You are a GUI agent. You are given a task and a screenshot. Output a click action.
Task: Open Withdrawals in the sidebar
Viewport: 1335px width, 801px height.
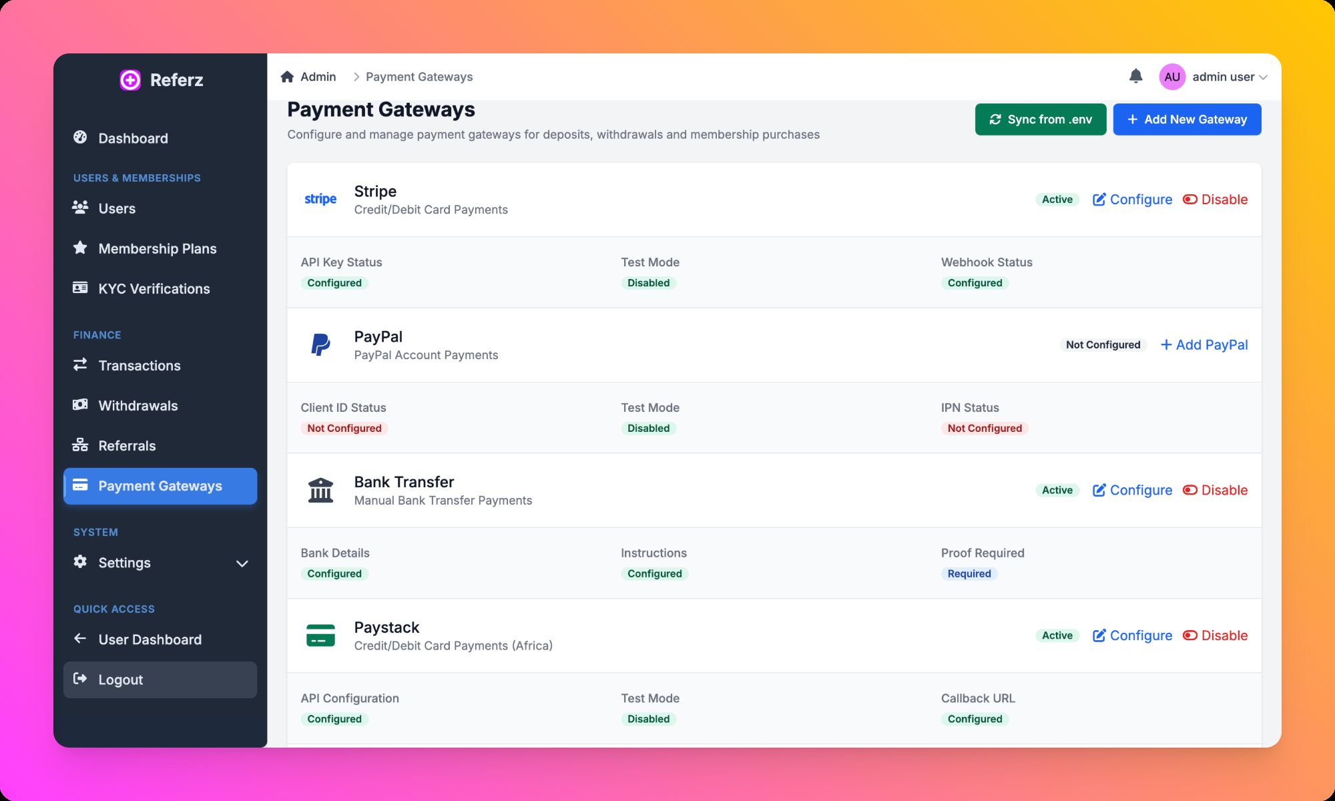tap(138, 406)
